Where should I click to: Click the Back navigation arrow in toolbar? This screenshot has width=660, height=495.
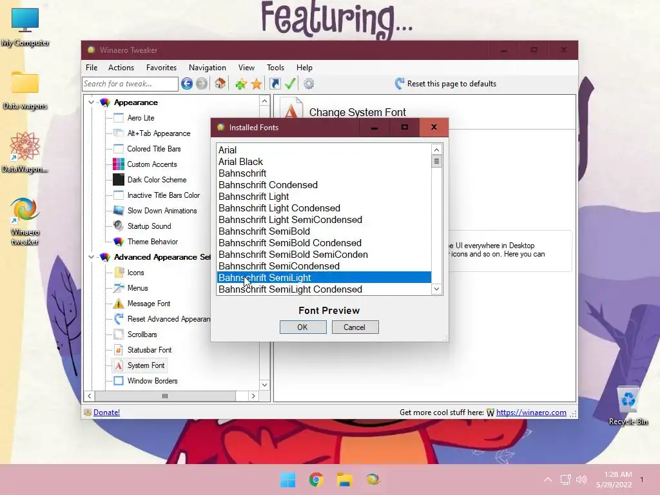[x=187, y=84]
